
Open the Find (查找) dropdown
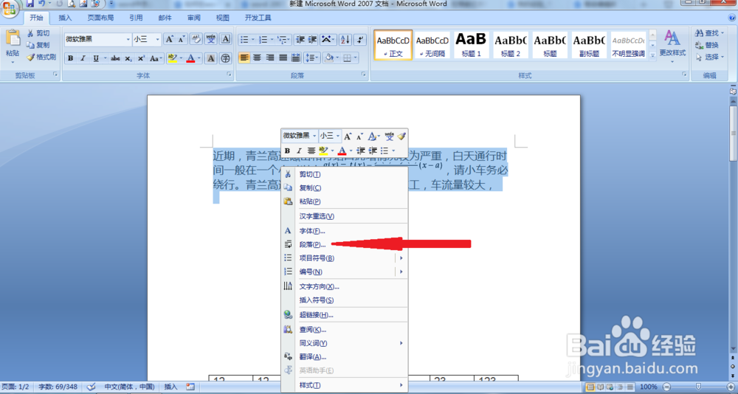pos(710,33)
